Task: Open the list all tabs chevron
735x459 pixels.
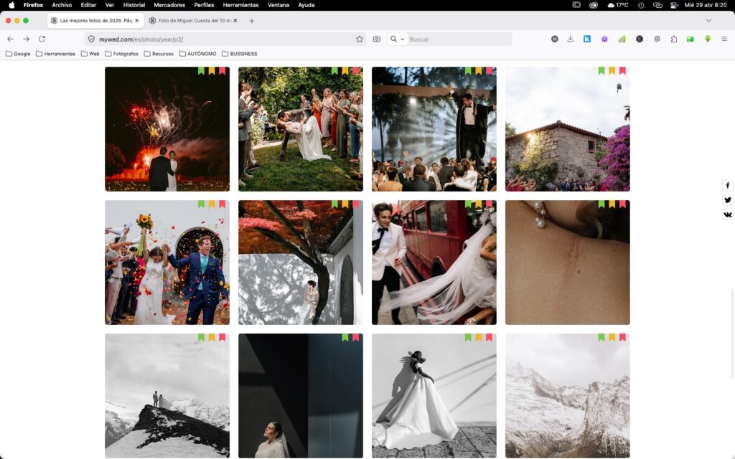Action: point(708,20)
